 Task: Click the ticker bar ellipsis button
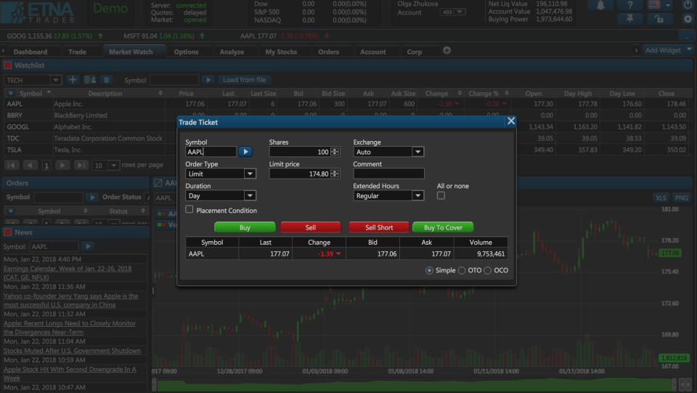click(x=686, y=36)
